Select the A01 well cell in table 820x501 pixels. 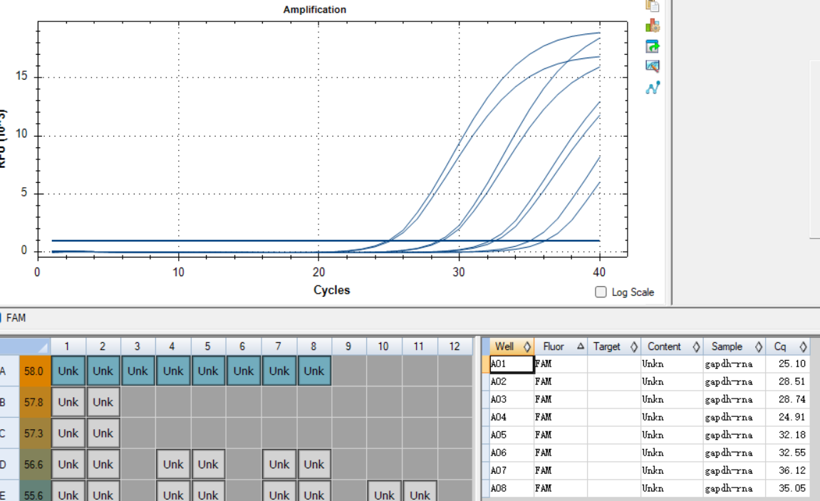click(512, 364)
